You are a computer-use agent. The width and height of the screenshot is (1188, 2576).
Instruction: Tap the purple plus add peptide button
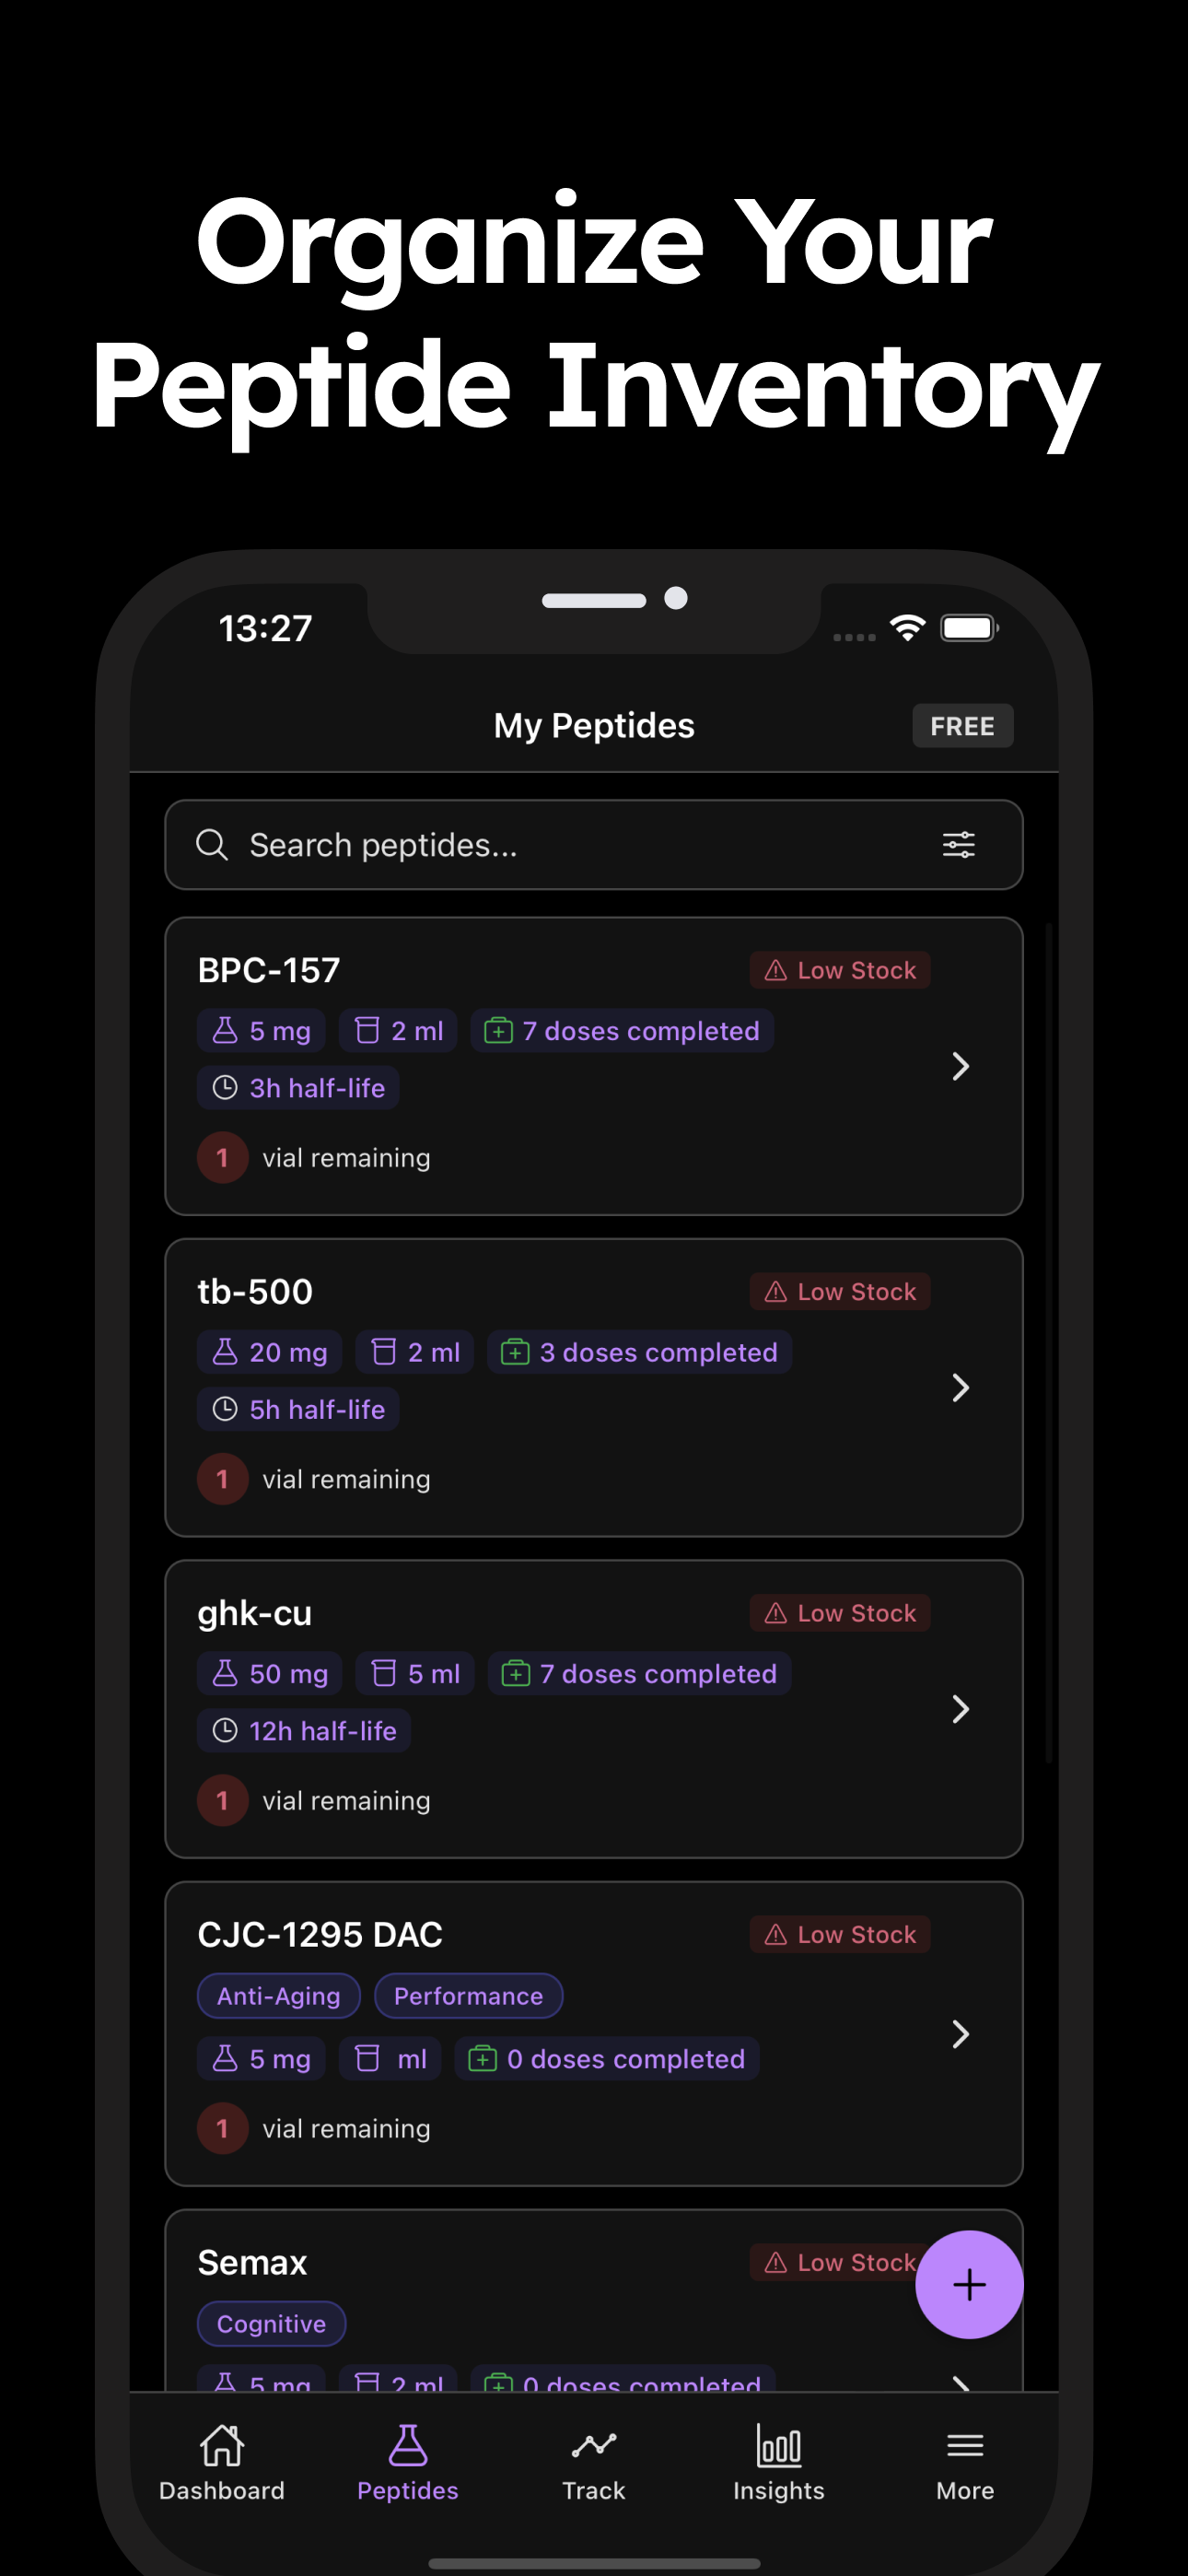pyautogui.click(x=969, y=2284)
